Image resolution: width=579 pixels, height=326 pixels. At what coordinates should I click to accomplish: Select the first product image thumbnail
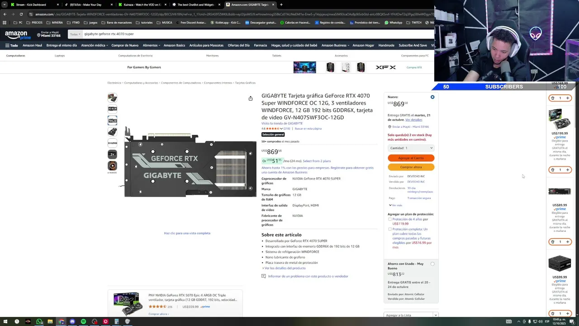112,97
